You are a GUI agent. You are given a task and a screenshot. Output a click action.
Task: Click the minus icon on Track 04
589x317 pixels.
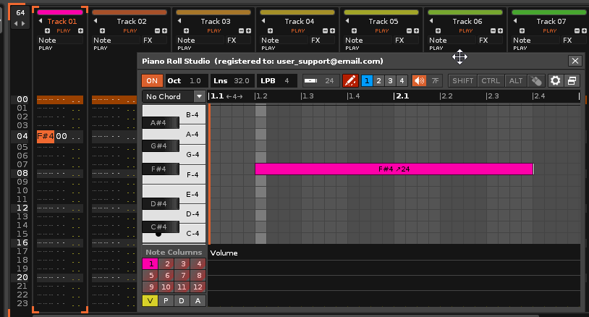point(326,31)
